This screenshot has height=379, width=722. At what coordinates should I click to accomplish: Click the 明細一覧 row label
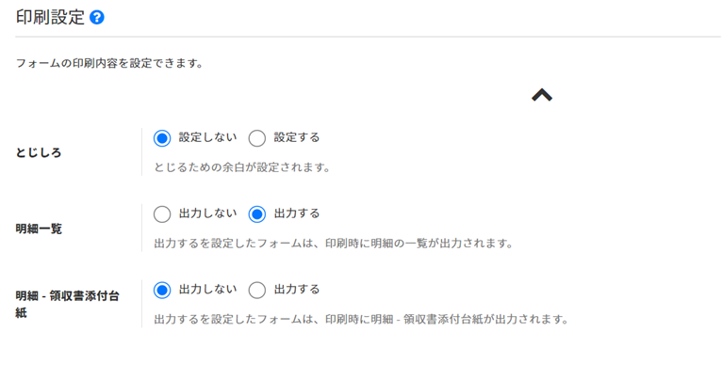coord(39,229)
